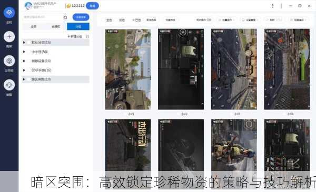Click the label under fourth device thumbnail
Viewport: 316px width, 192px height.
[290, 114]
